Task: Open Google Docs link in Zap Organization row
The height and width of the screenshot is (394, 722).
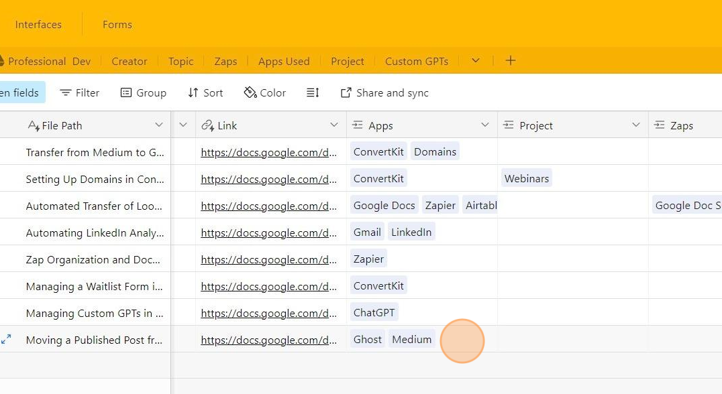Action: point(268,260)
